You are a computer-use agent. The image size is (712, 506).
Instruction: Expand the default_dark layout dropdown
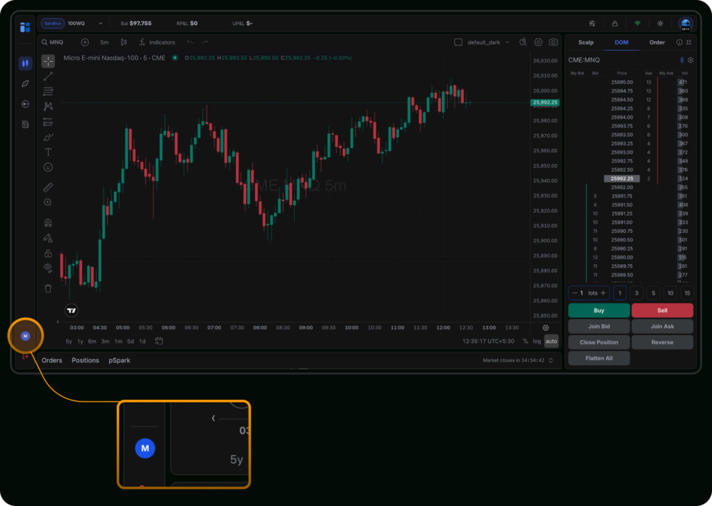(487, 42)
